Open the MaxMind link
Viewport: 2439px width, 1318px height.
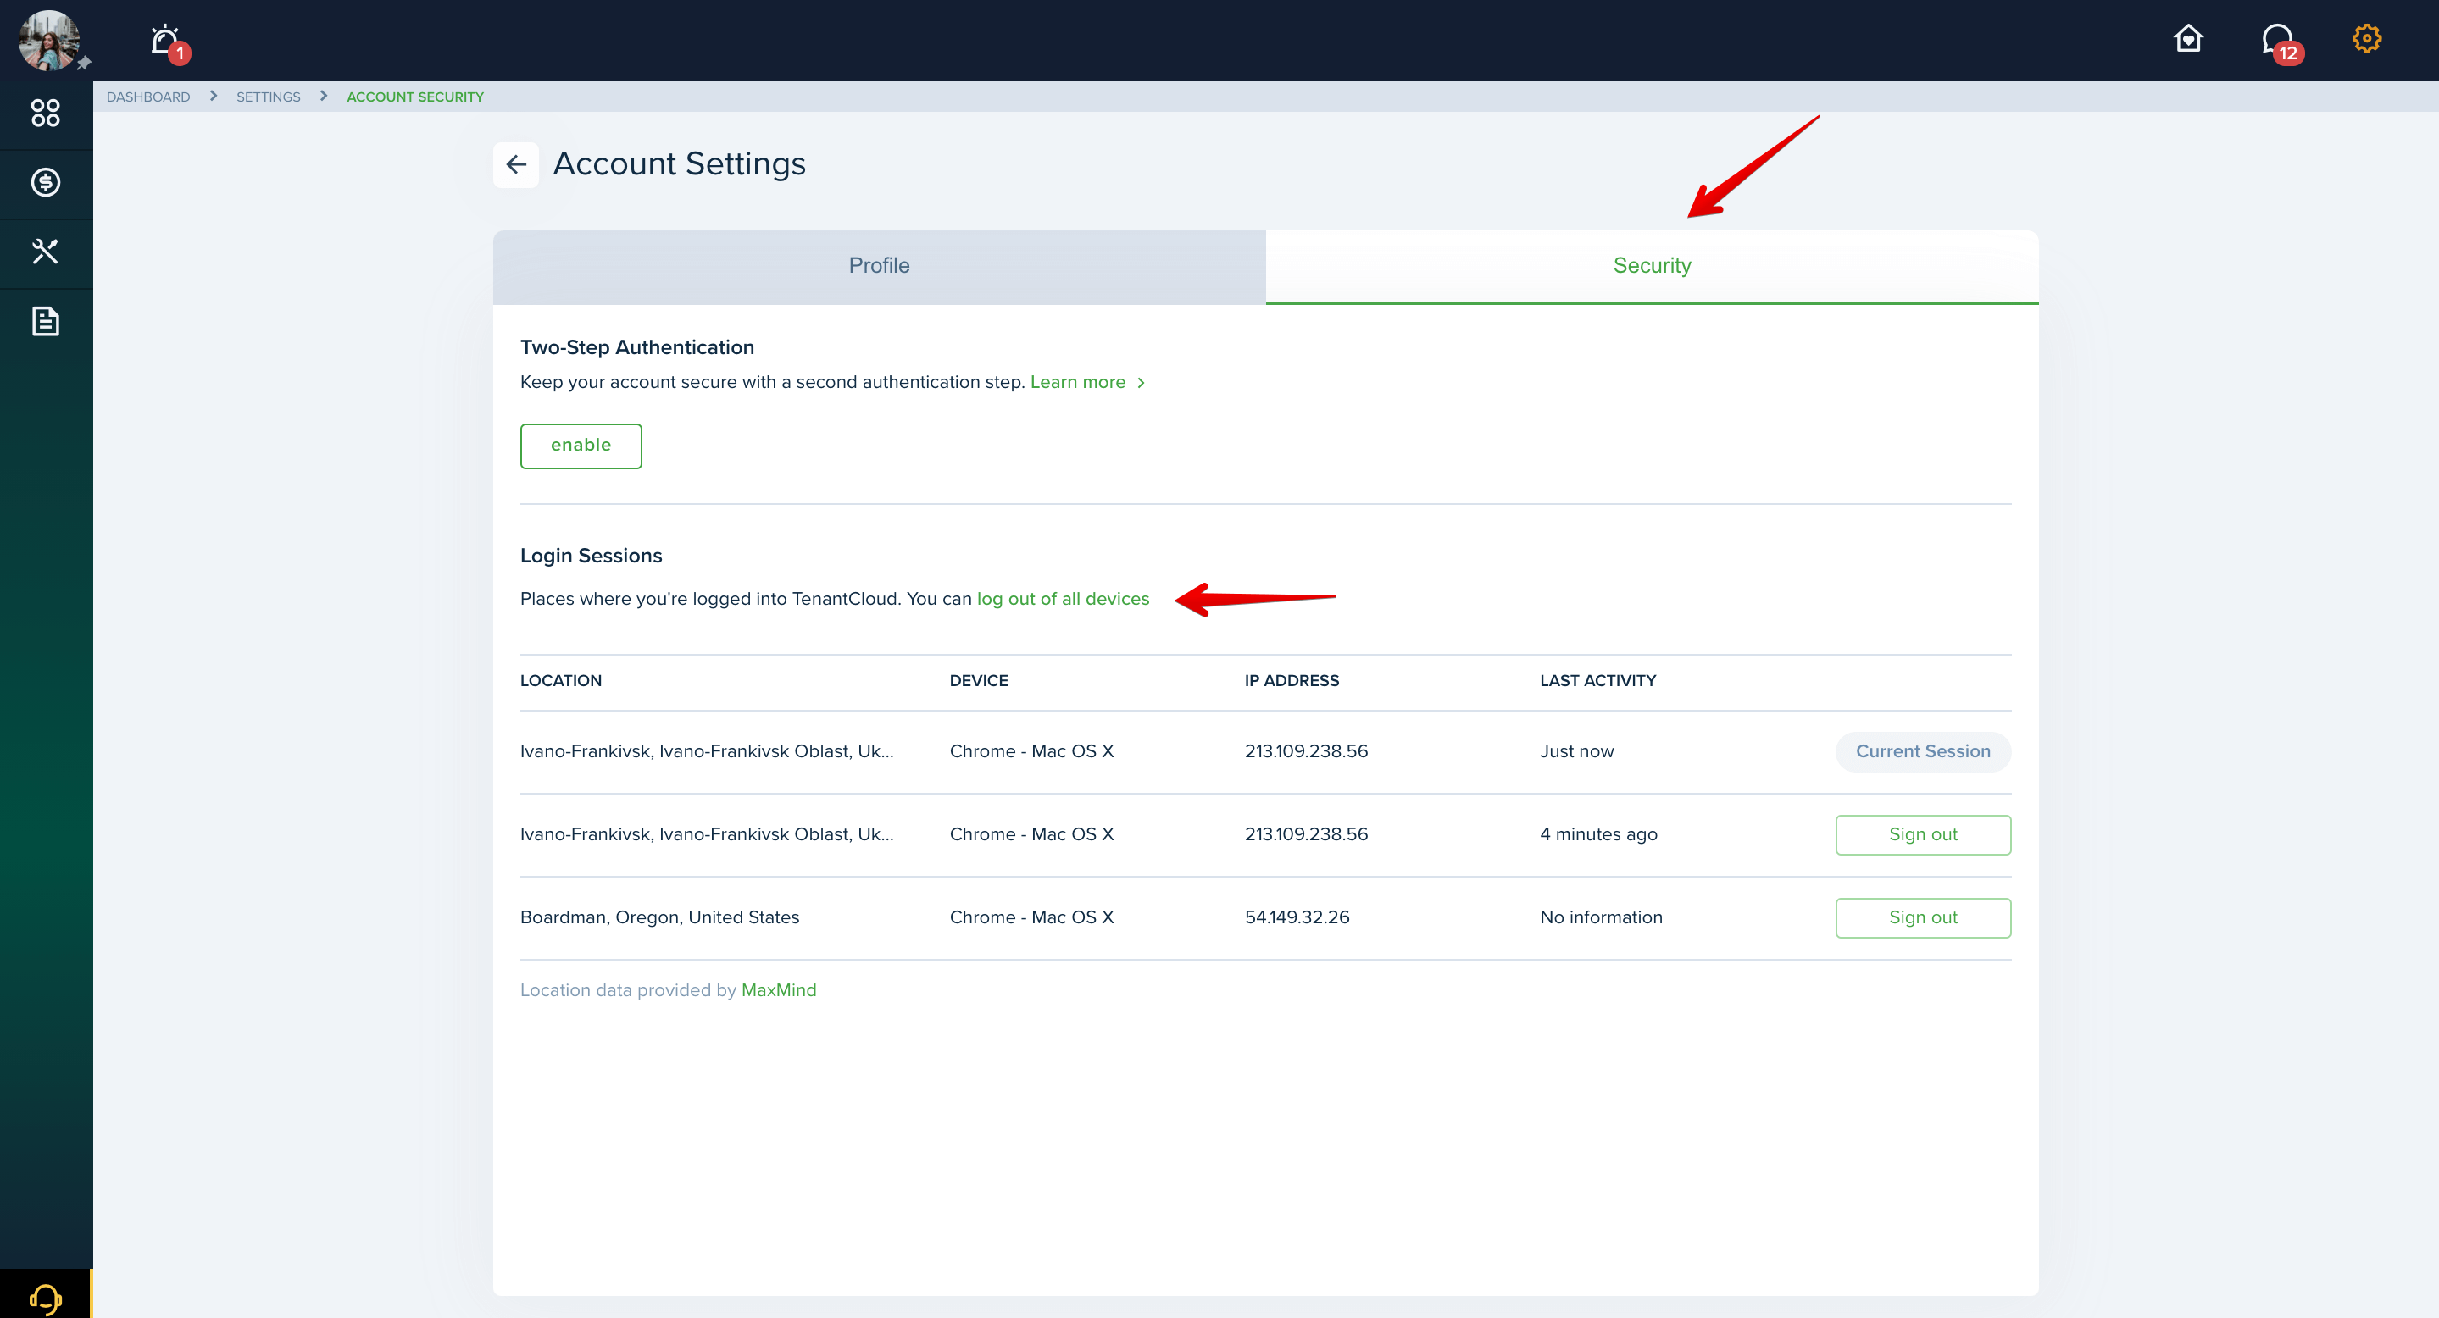778,991
